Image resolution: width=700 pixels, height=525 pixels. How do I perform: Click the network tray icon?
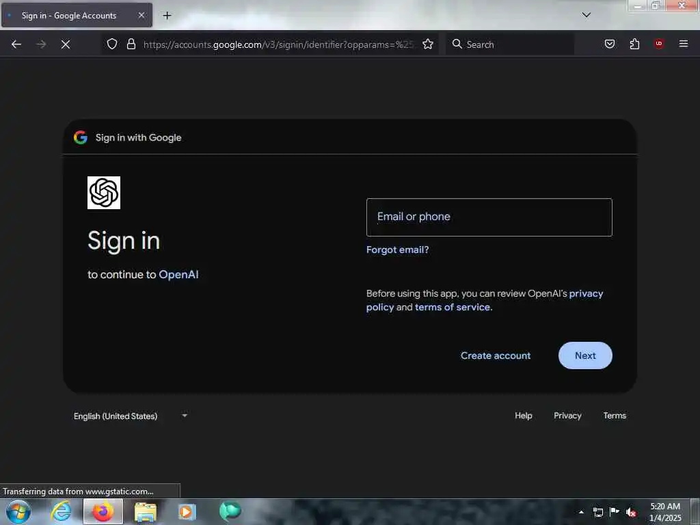pyautogui.click(x=597, y=512)
